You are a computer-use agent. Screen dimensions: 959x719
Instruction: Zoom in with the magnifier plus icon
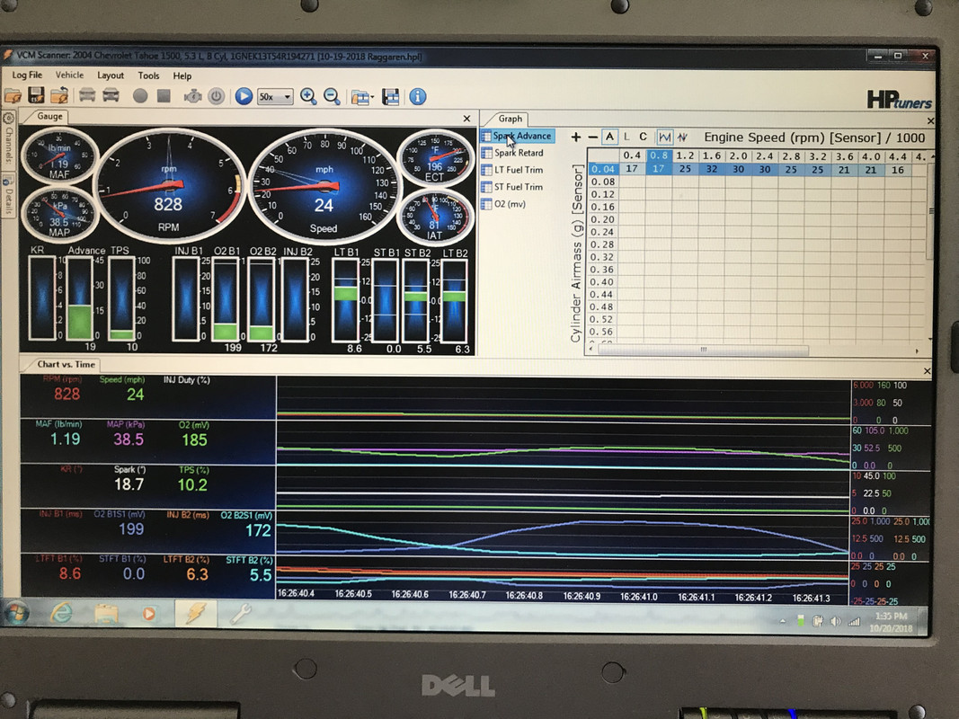[x=308, y=96]
